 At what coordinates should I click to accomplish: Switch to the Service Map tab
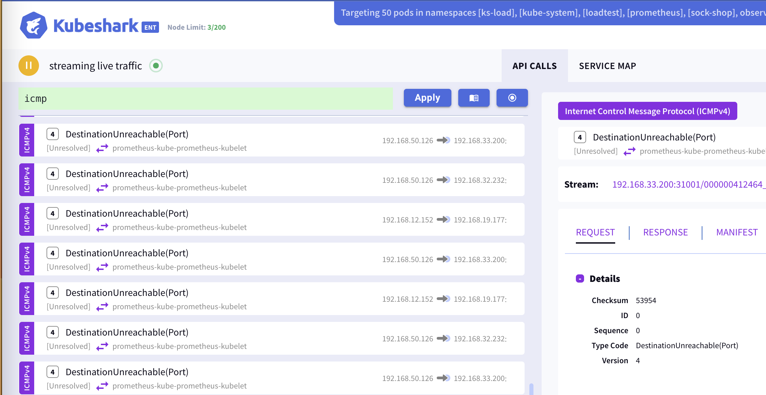click(x=607, y=66)
